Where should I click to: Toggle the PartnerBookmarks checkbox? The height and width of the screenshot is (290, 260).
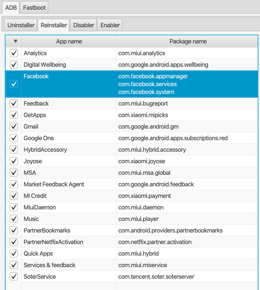14,230
